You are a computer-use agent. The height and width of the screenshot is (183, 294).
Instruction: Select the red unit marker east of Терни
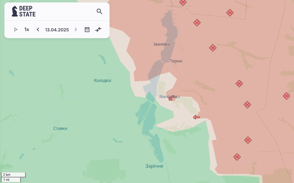213,48
